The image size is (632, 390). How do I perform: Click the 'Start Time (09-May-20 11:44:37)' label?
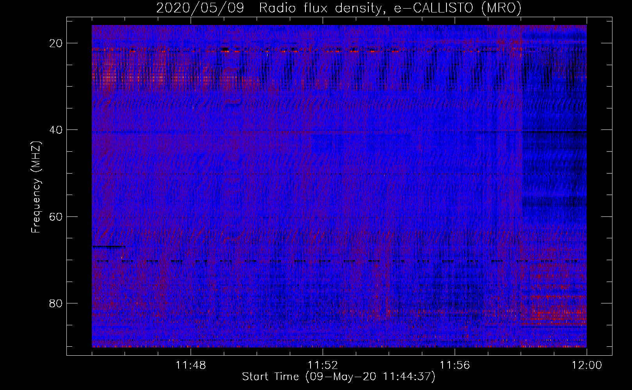point(338,377)
